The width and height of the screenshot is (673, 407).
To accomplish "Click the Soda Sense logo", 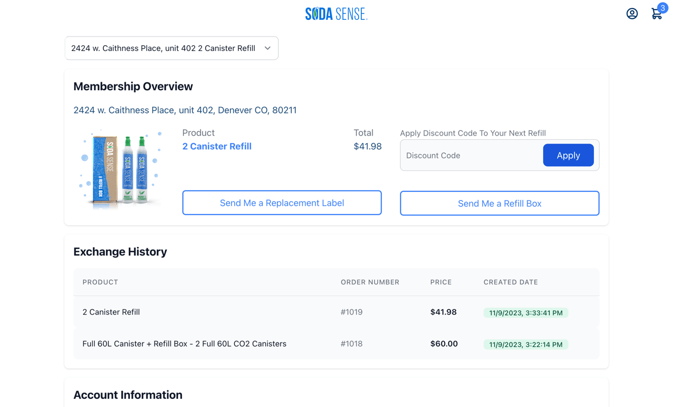I will tap(336, 14).
